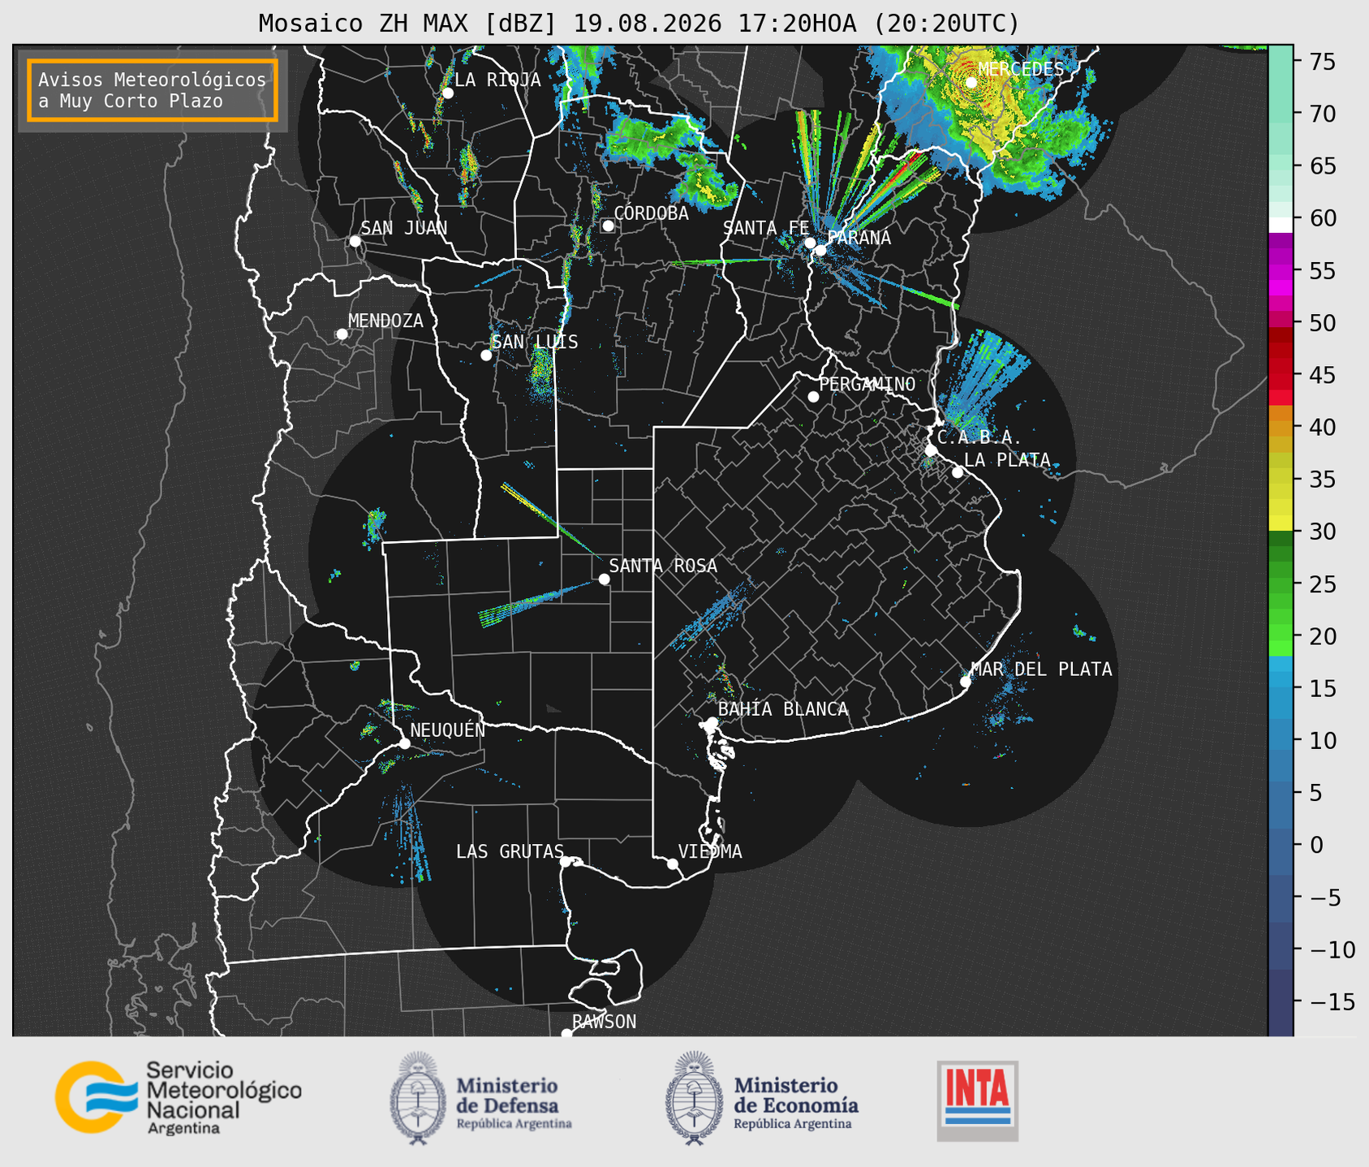This screenshot has width=1369, height=1167.
Task: Select the Neuquén city marker
Action: click(404, 743)
